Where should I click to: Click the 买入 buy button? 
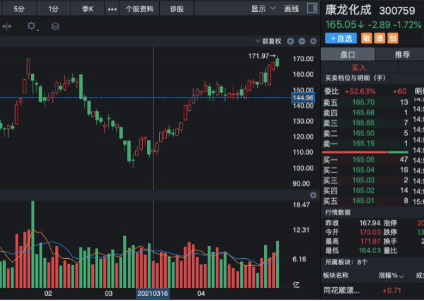point(359,67)
